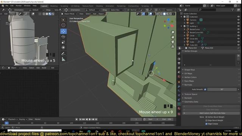242x136 pixels.
Task: Choose the Move tool in toolbar
Action: coord(63,31)
